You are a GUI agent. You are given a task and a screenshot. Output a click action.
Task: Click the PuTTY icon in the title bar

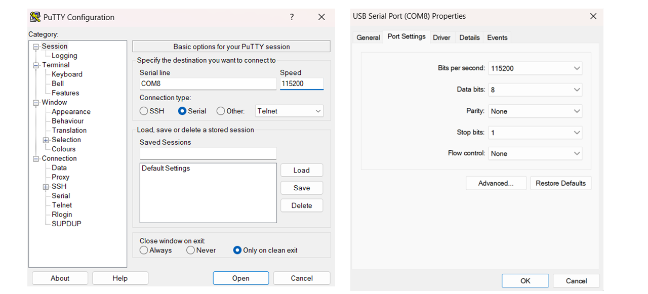[x=35, y=17]
